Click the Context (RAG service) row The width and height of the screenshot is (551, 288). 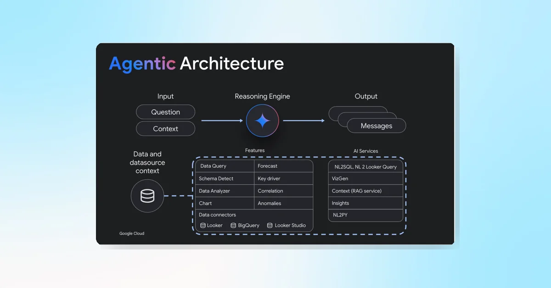366,191
